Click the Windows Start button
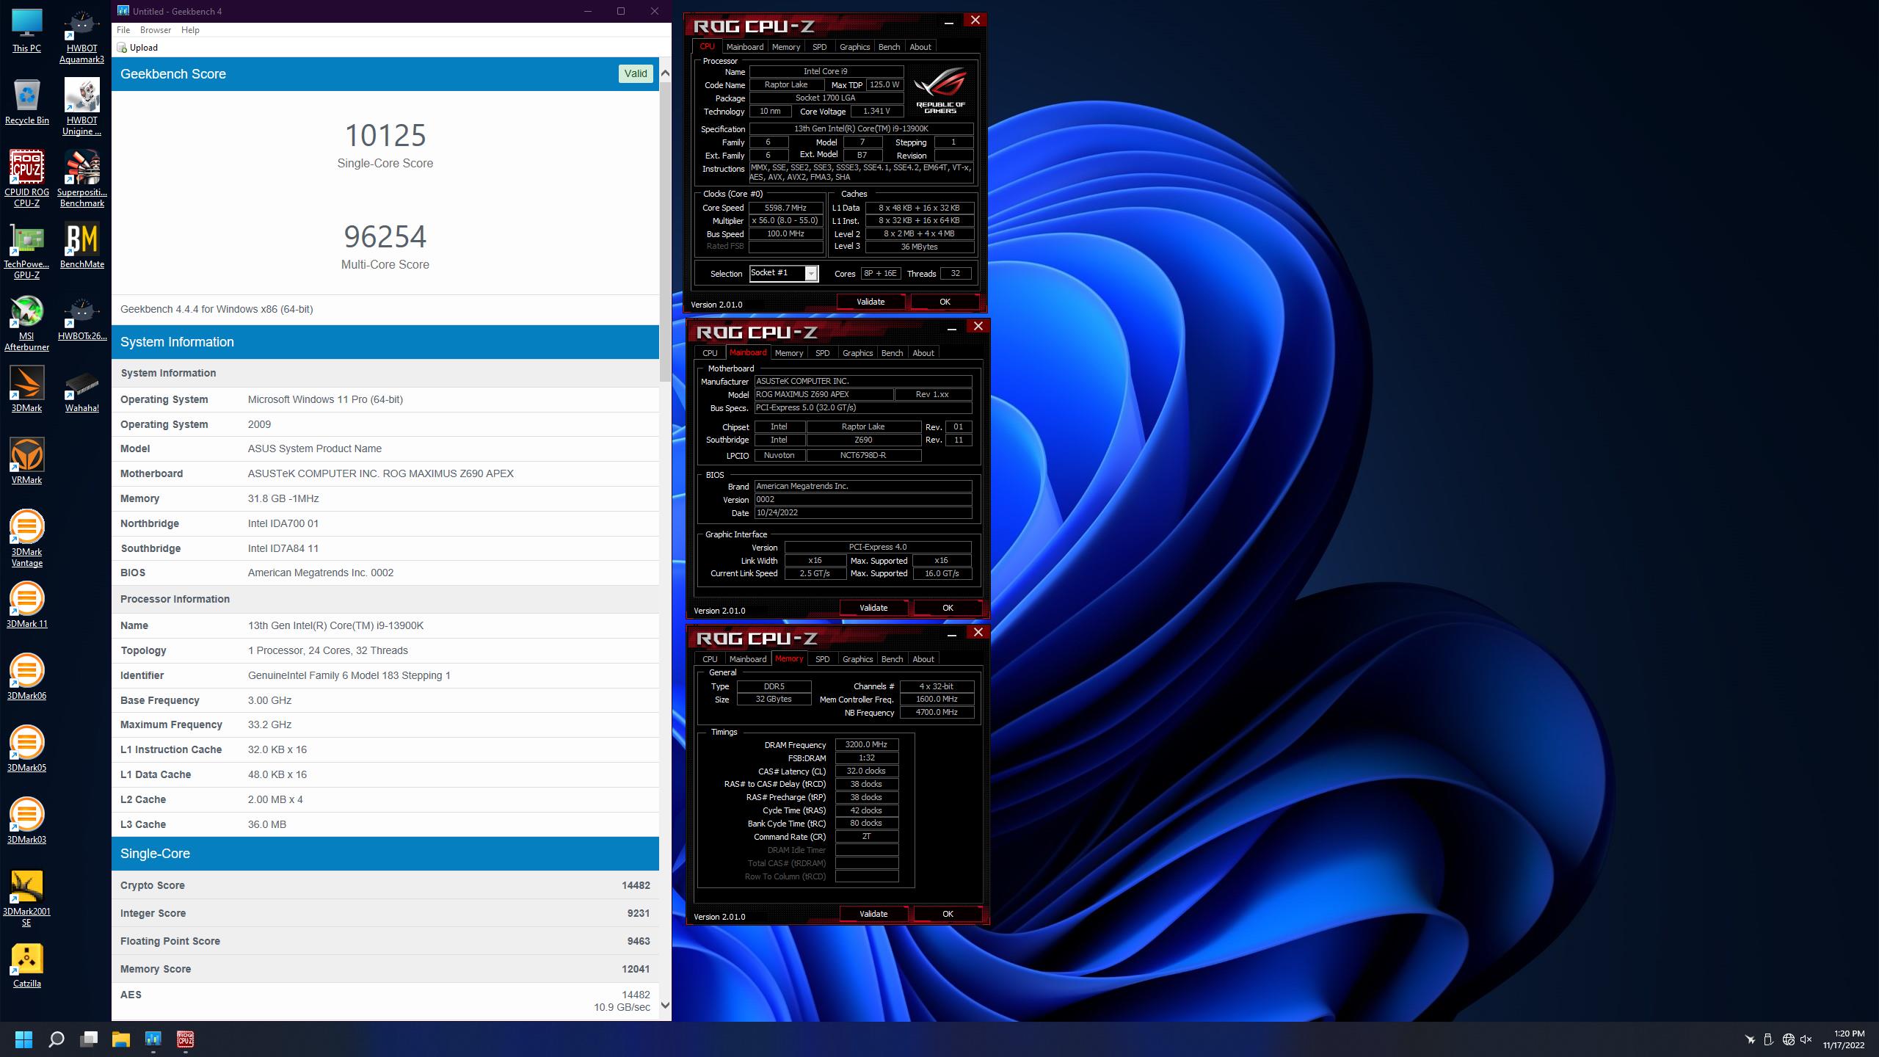The width and height of the screenshot is (1879, 1057). (23, 1039)
